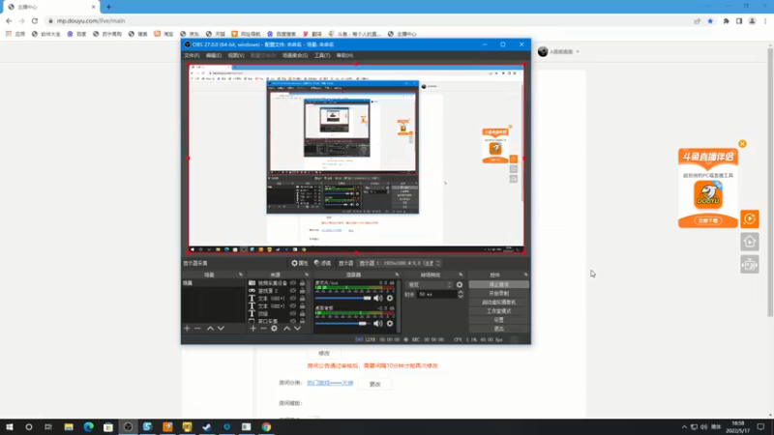Open the 显示器 1 display selection dropdown
The width and height of the screenshot is (774, 435).
pos(400,263)
